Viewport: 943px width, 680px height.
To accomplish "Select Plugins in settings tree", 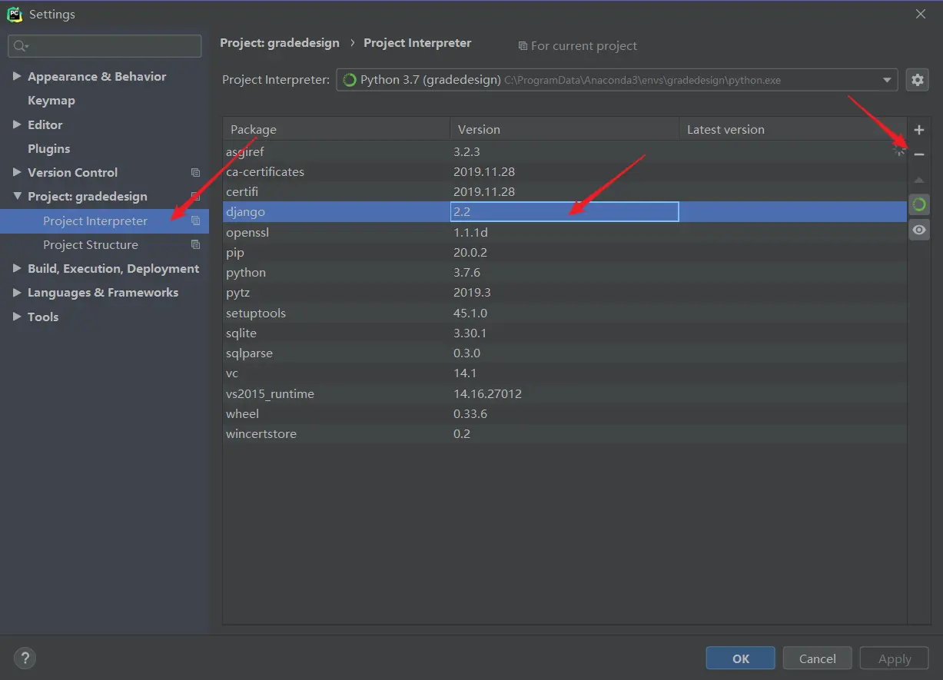I will (x=48, y=149).
